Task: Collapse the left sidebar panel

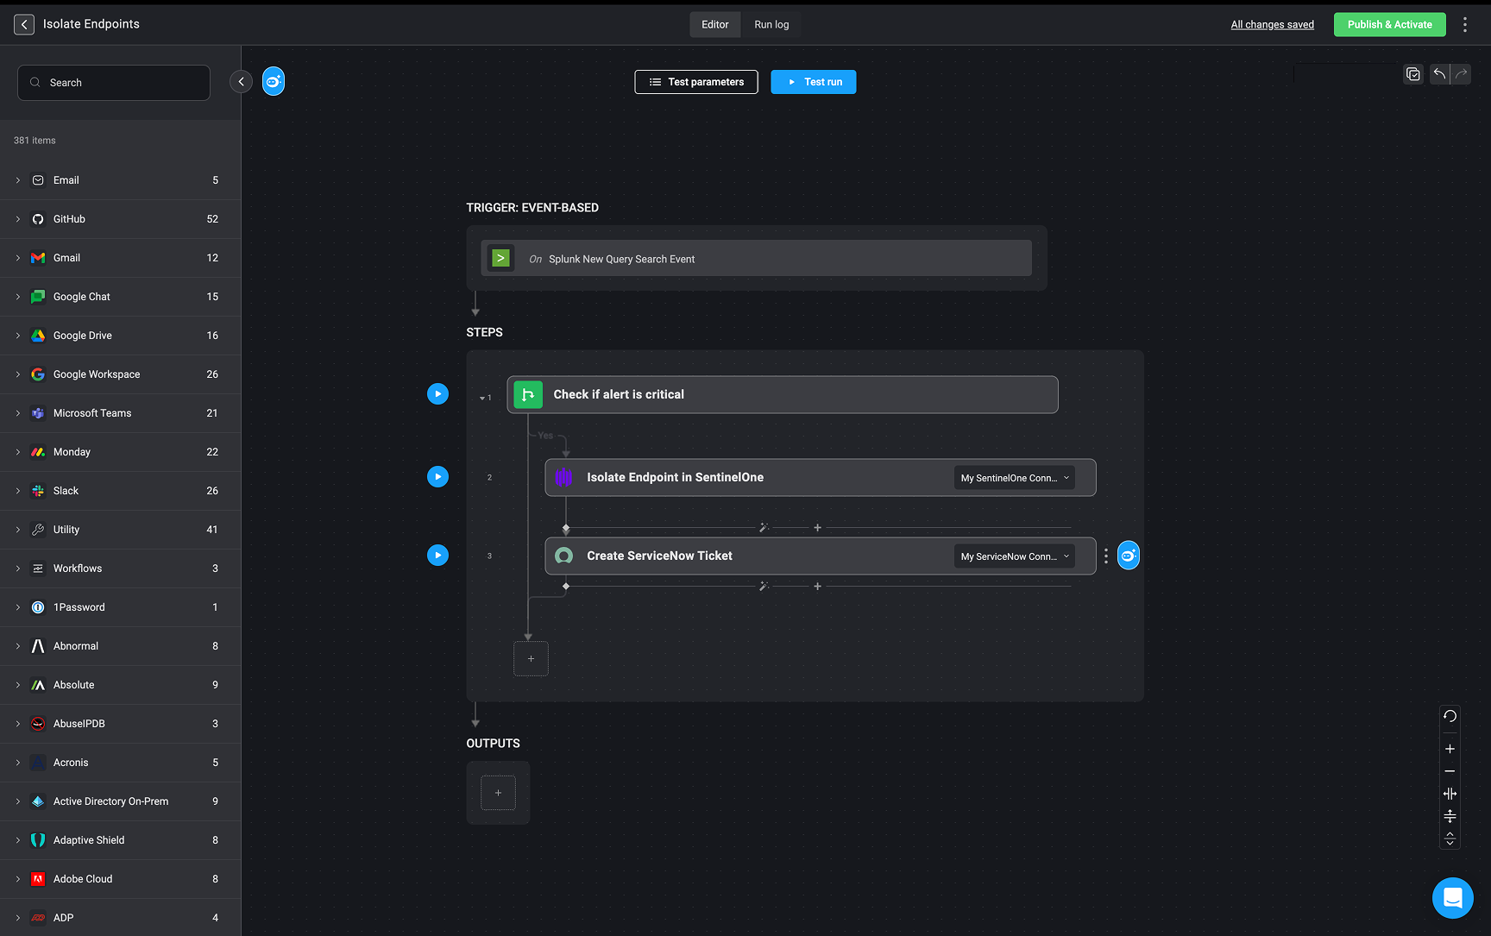Action: point(241,82)
